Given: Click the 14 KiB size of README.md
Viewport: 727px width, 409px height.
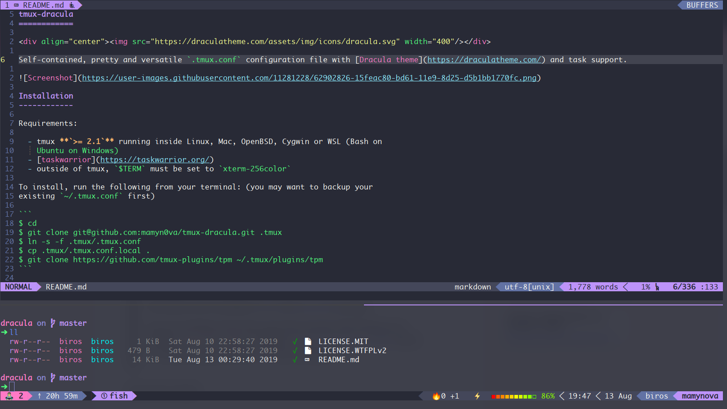Looking at the screenshot, I should click(145, 359).
